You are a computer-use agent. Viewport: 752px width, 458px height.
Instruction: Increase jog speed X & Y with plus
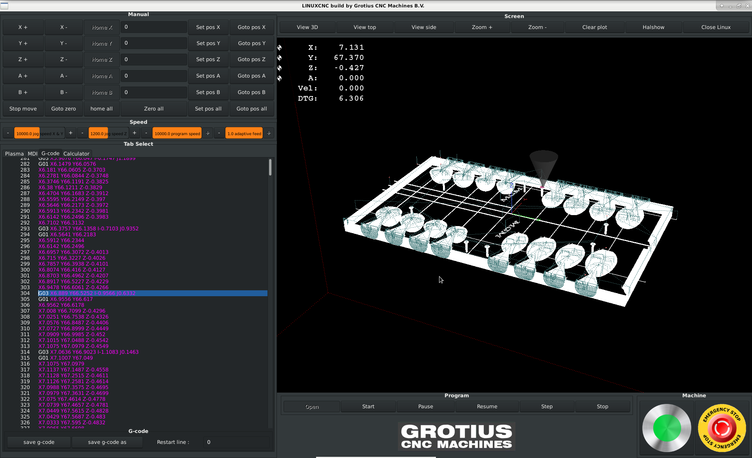tap(70, 133)
